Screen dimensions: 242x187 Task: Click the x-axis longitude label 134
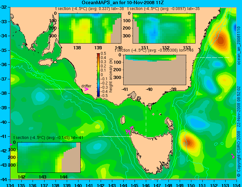[10, 185]
